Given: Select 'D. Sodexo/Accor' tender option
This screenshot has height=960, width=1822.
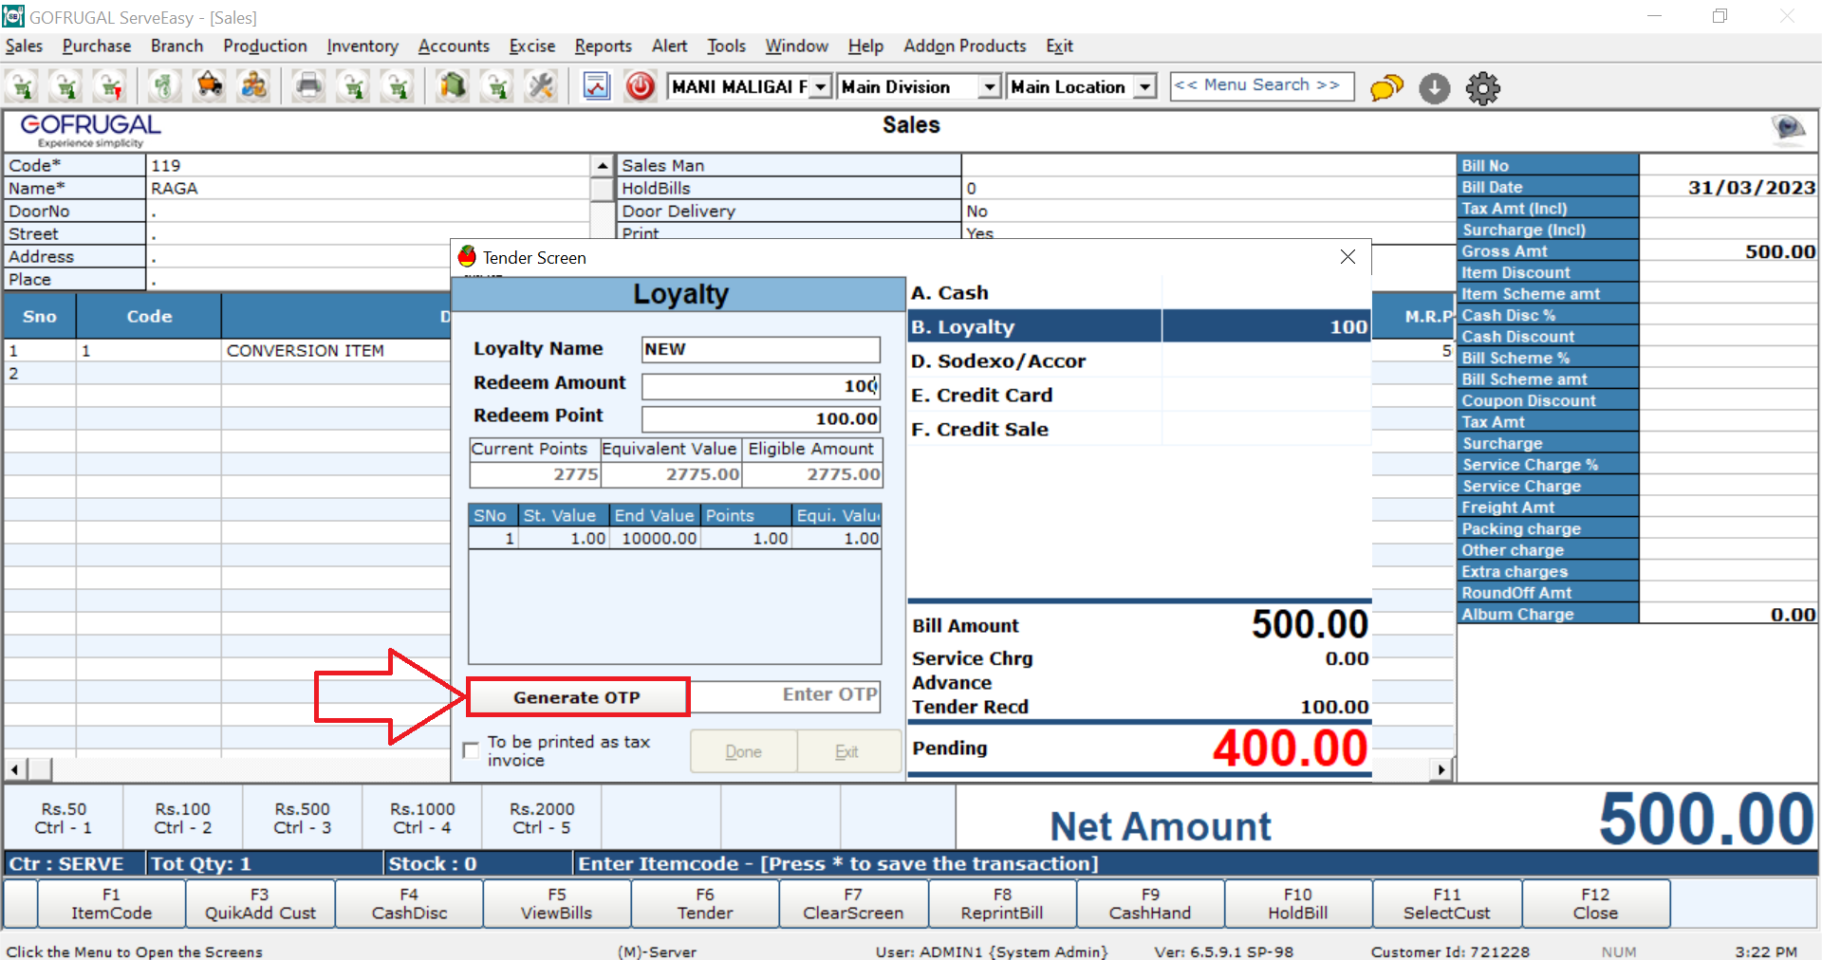Looking at the screenshot, I should 1139,361.
